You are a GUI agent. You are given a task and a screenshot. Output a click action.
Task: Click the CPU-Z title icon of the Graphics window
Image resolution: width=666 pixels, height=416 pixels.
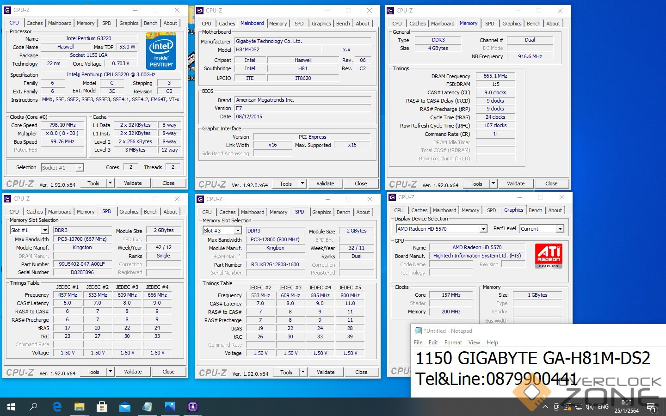(x=393, y=197)
